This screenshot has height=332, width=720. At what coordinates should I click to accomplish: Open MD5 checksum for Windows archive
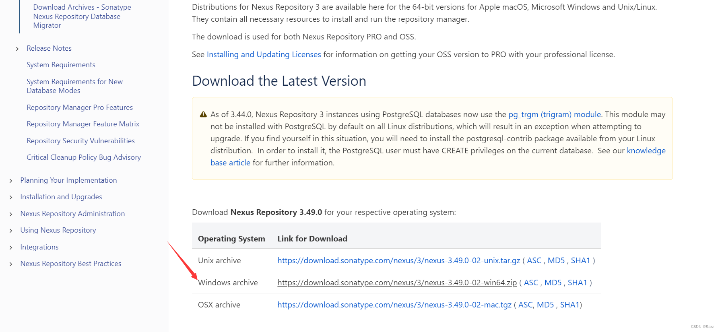point(553,283)
